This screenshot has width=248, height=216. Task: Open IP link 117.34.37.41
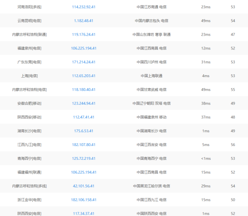(x=84, y=214)
